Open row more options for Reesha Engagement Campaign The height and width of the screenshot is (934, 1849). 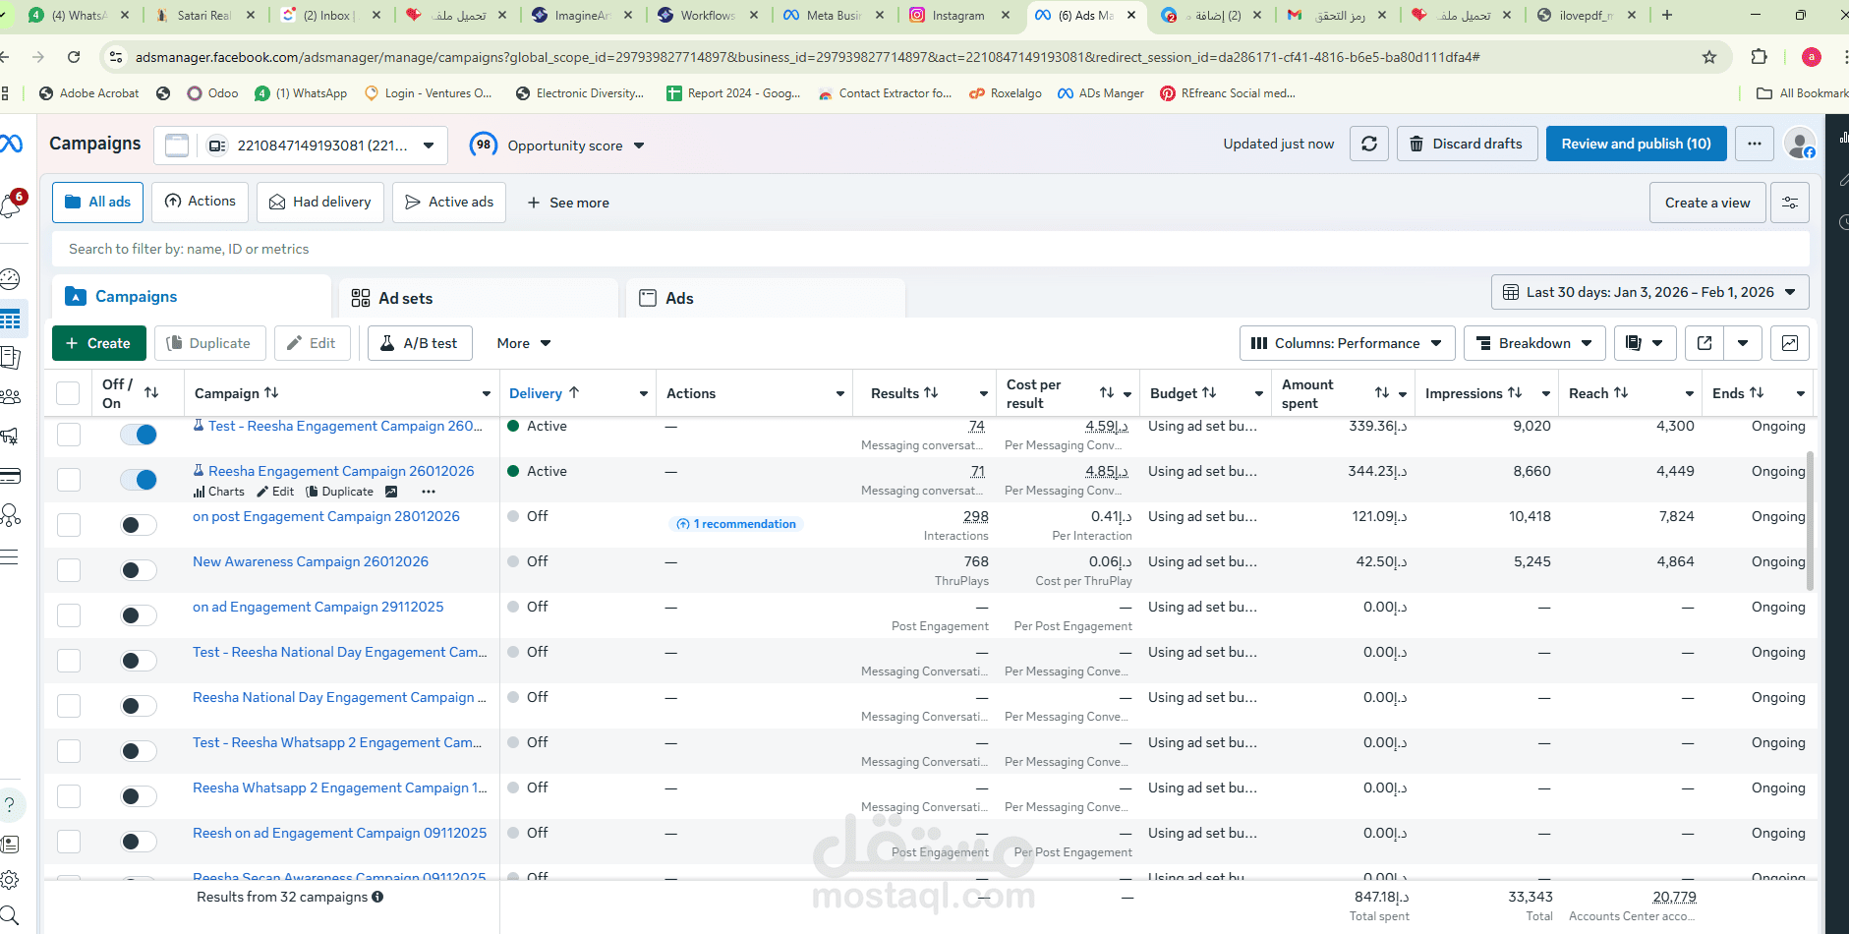click(429, 492)
